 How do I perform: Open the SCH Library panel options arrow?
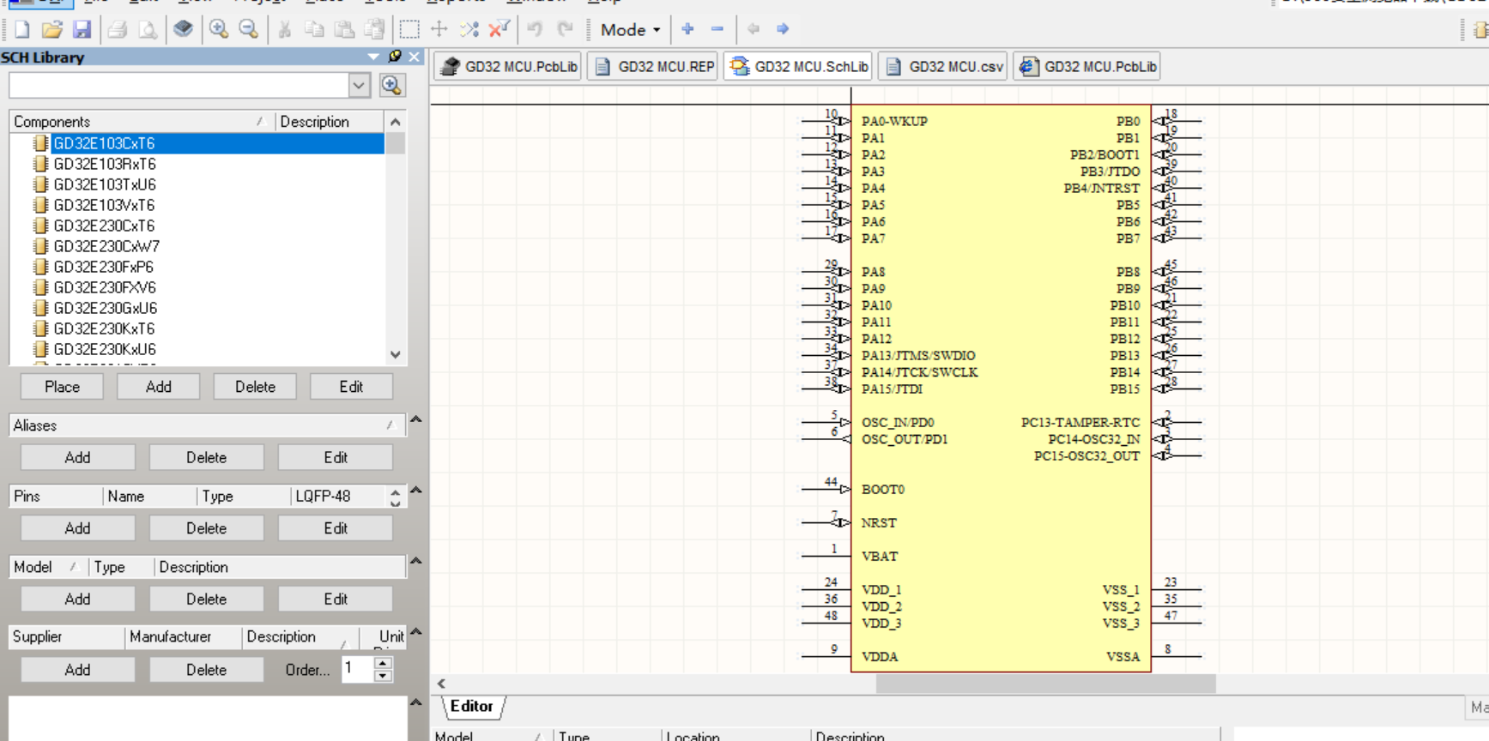coord(373,57)
